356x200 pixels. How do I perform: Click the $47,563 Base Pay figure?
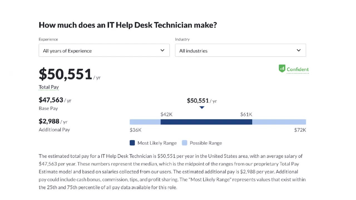(x=51, y=100)
